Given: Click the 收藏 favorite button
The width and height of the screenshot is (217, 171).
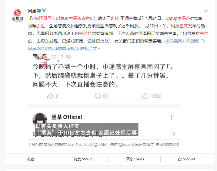Looking at the screenshot, I should pyautogui.click(x=31, y=159).
